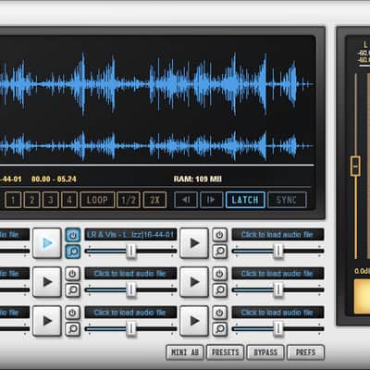This screenshot has height=370, width=370.
Task: Click the BYPASS button
Action: (x=265, y=352)
